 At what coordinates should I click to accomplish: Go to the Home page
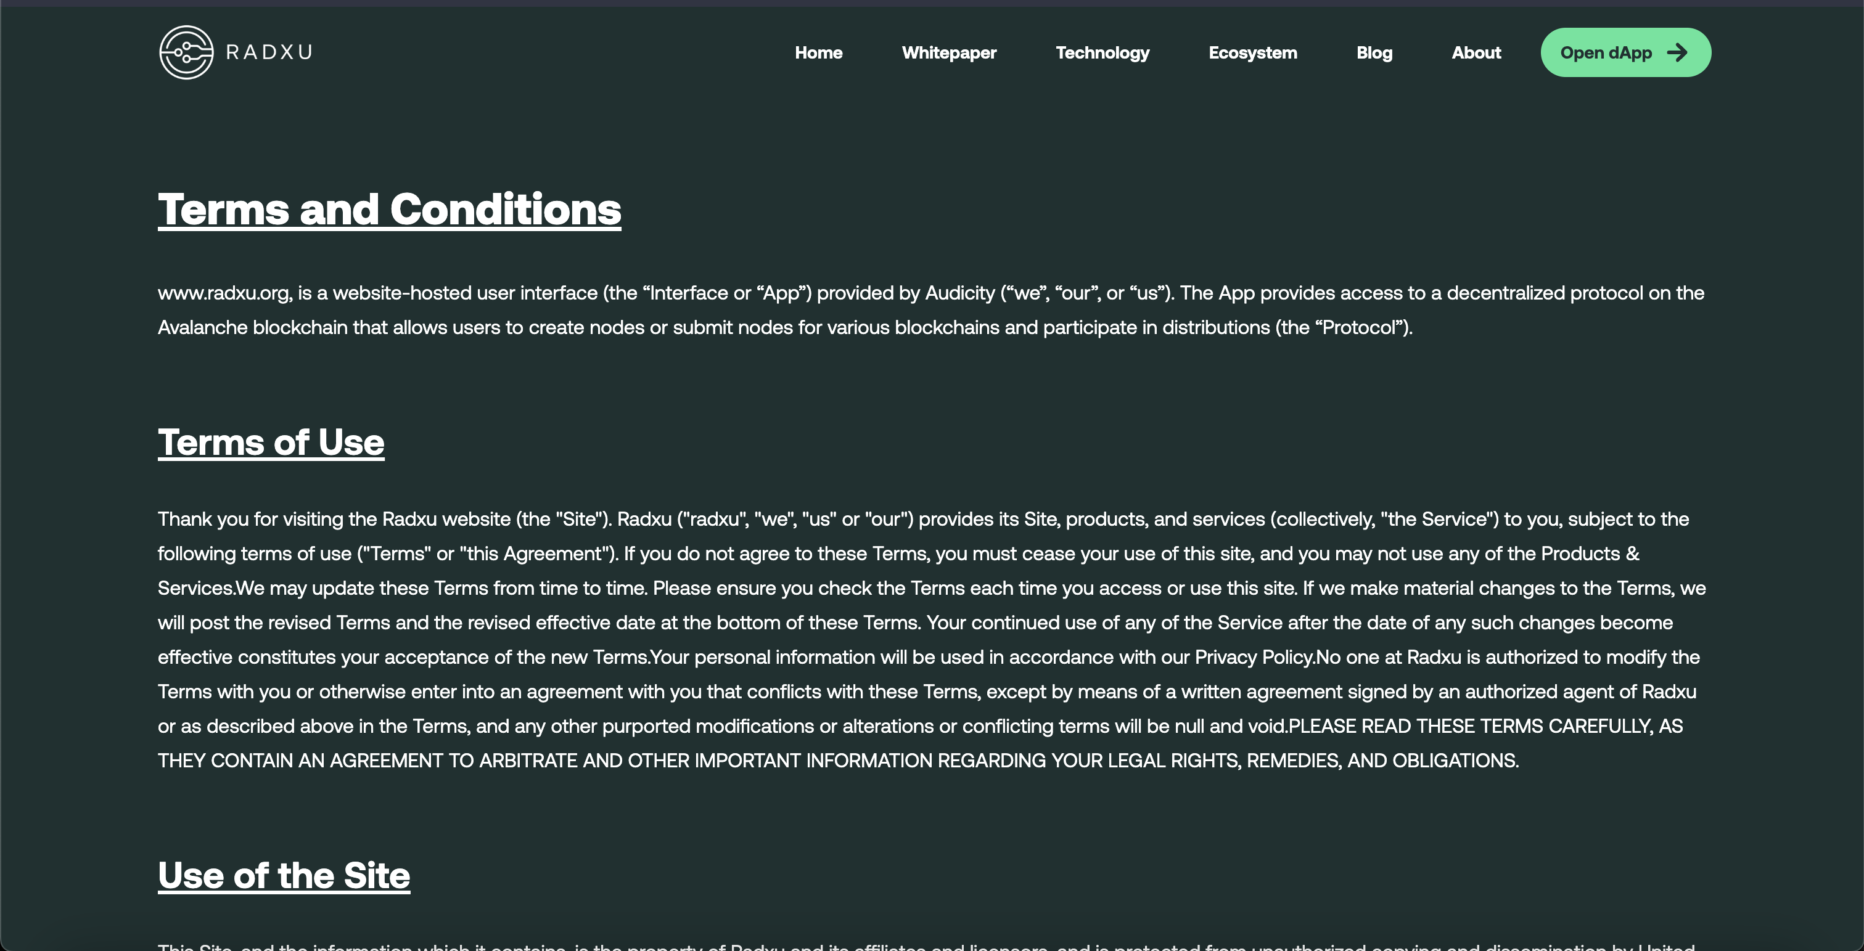click(x=818, y=53)
